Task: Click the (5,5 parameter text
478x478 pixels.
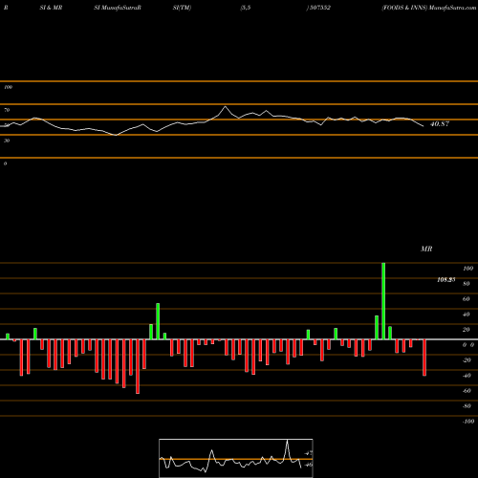Action: [x=246, y=8]
